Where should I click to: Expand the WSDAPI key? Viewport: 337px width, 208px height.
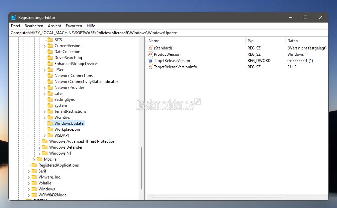[x=45, y=136]
